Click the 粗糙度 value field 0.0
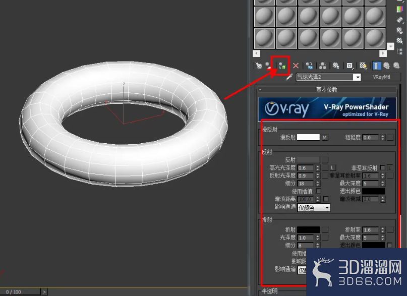 (x=371, y=138)
